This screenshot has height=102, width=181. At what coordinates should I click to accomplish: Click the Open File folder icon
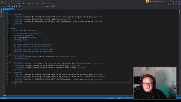(12, 6)
